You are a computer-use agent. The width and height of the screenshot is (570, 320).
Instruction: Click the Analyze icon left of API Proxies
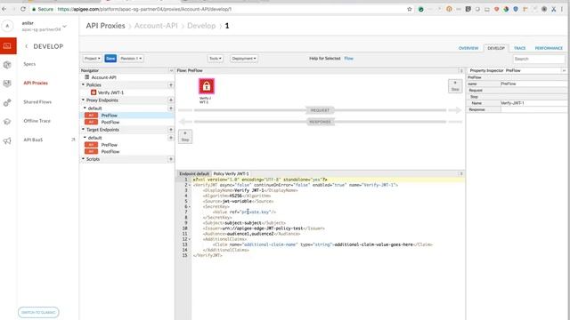point(7,84)
